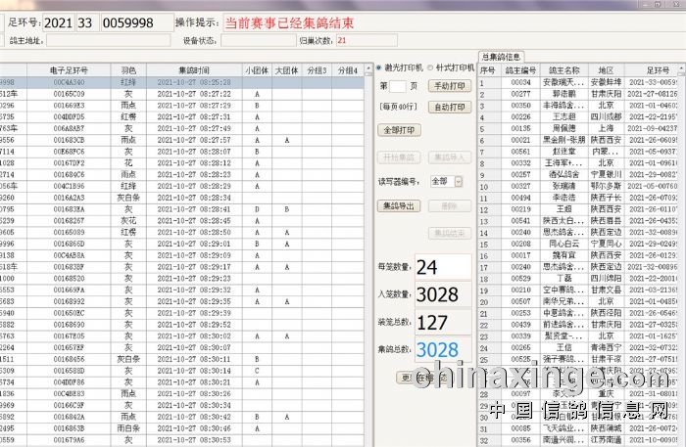Click the 每笼数量 field showing 24
686x447 pixels.
[441, 267]
